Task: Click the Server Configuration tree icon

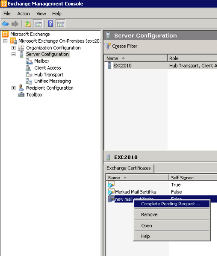Action: pyautogui.click(x=21, y=54)
